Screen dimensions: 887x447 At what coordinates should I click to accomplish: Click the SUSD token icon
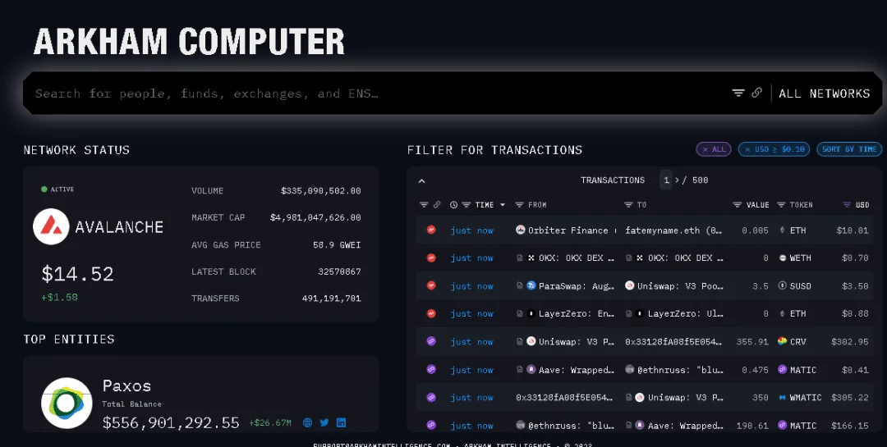[x=783, y=286]
